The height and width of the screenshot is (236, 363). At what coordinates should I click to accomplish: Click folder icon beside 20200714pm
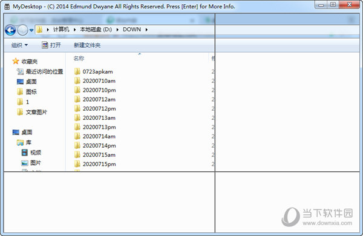point(77,145)
